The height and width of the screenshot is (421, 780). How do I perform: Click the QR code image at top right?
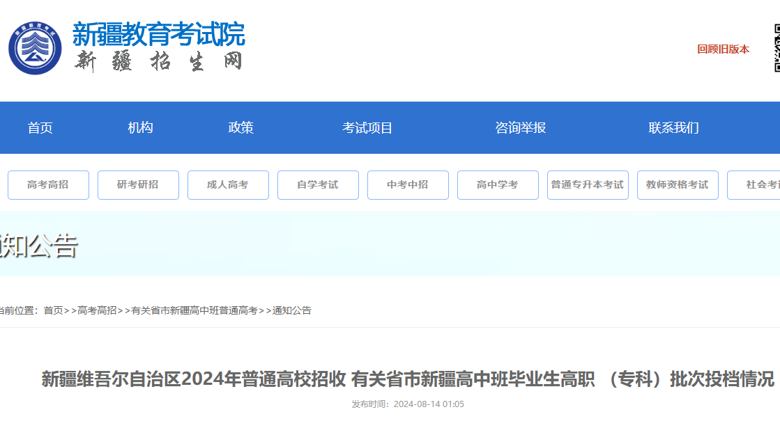pos(777,48)
